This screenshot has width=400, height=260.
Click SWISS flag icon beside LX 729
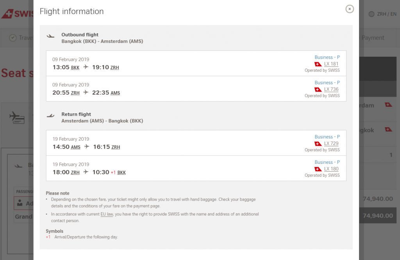click(318, 143)
